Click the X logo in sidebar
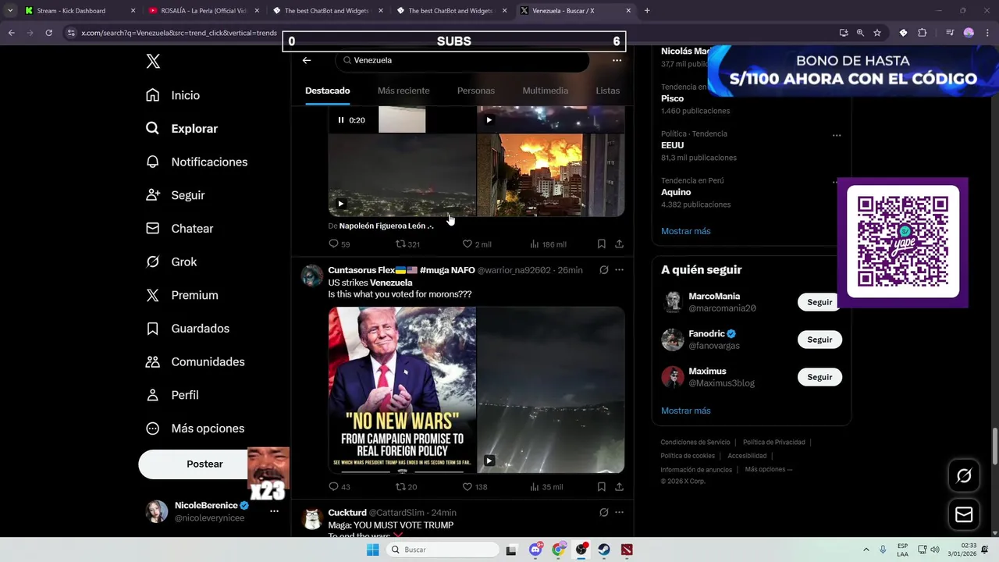The height and width of the screenshot is (562, 999). pyautogui.click(x=153, y=62)
